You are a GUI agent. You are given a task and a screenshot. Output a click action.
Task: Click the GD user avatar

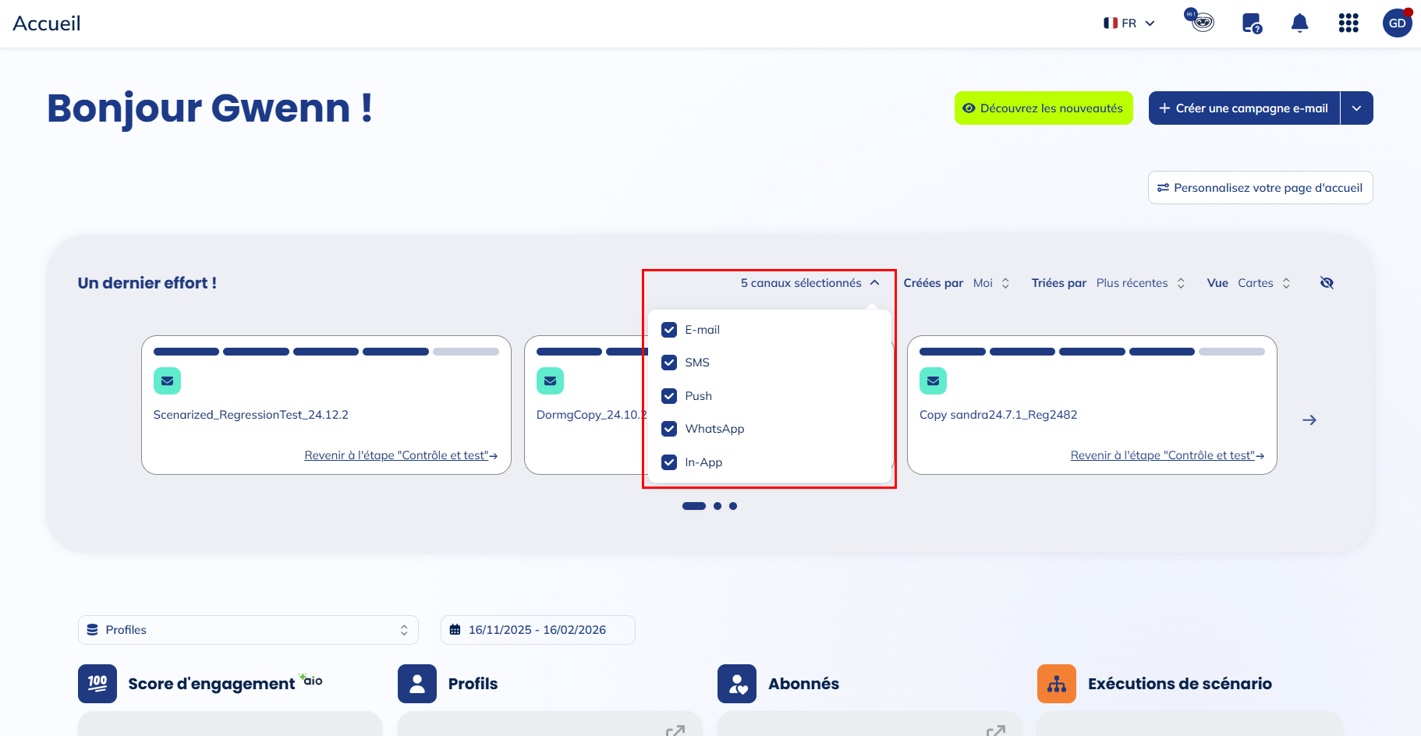pyautogui.click(x=1397, y=23)
